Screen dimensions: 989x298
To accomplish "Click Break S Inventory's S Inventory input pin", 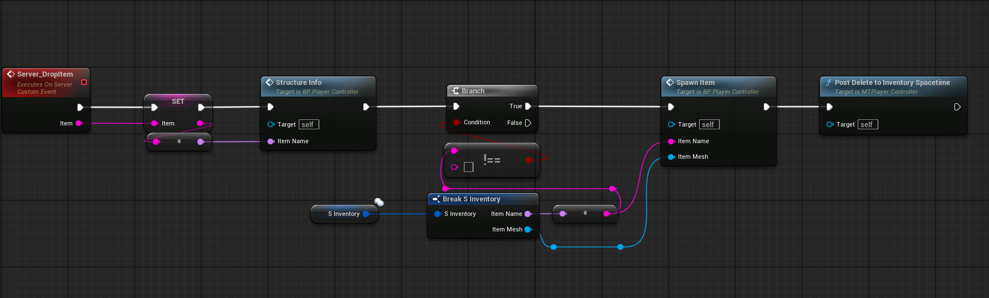I will click(x=438, y=214).
